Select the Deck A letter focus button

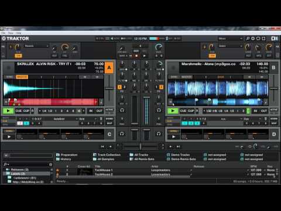[x=109, y=68]
